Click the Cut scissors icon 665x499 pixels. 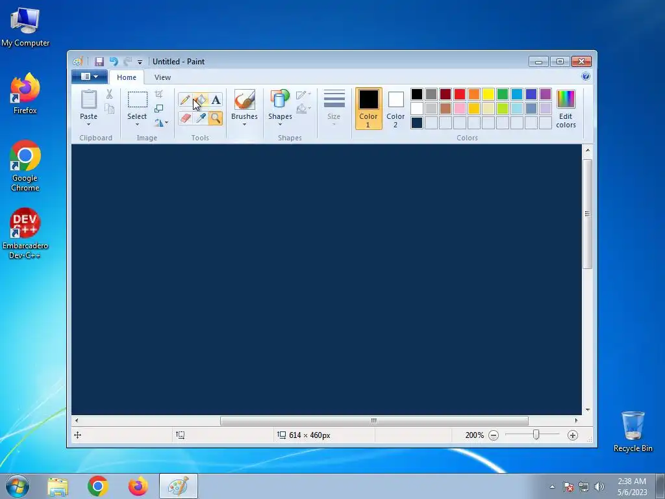coord(109,94)
